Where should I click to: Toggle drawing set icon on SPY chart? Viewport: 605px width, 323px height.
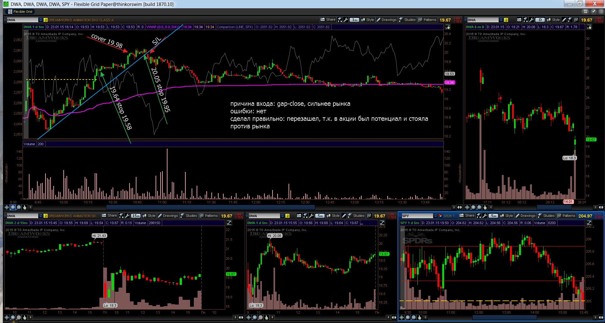589,223
